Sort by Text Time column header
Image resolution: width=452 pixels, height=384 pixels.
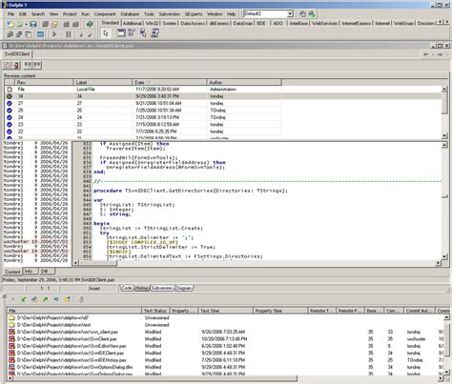(x=225, y=311)
